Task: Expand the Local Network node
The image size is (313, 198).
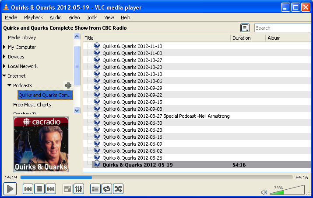Action: coord(4,66)
